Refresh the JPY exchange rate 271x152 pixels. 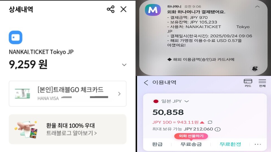(210, 122)
